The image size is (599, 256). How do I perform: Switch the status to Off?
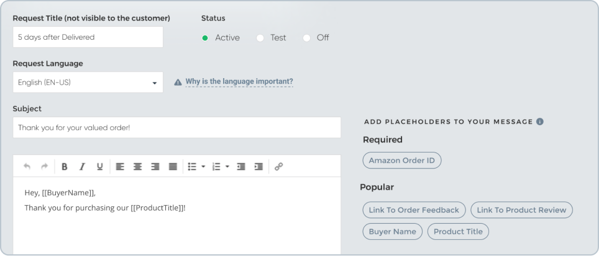(306, 38)
